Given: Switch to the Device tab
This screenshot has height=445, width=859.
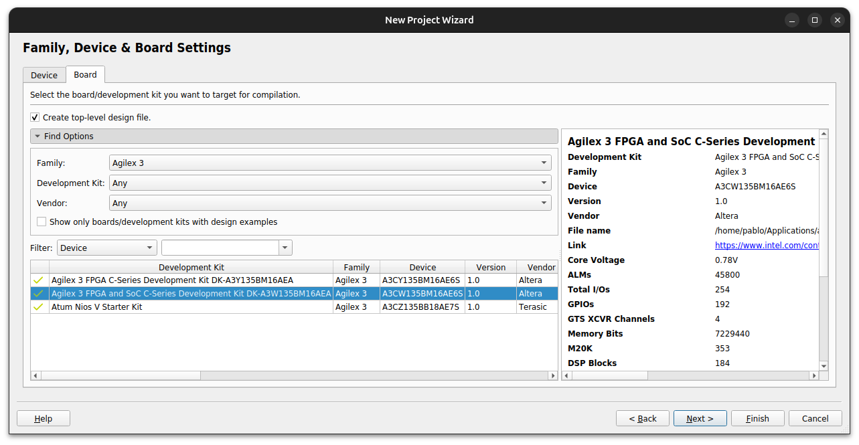Looking at the screenshot, I should click(44, 76).
